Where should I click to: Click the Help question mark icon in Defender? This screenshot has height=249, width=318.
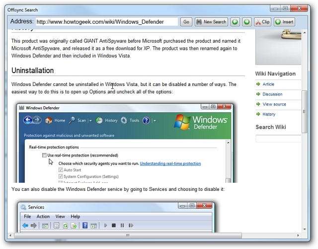pyautogui.click(x=146, y=121)
